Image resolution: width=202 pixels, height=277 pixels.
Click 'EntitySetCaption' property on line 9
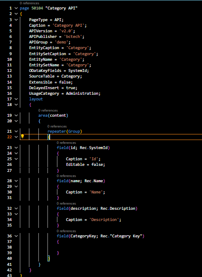click(47, 54)
